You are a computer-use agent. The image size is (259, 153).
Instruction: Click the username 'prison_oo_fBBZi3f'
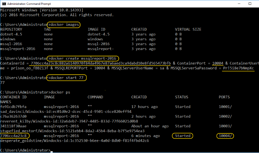30,68
